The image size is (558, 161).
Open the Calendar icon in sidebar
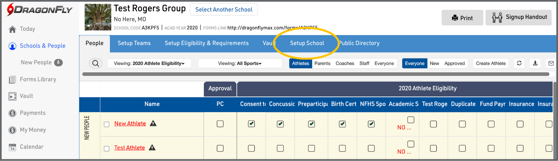(12, 147)
